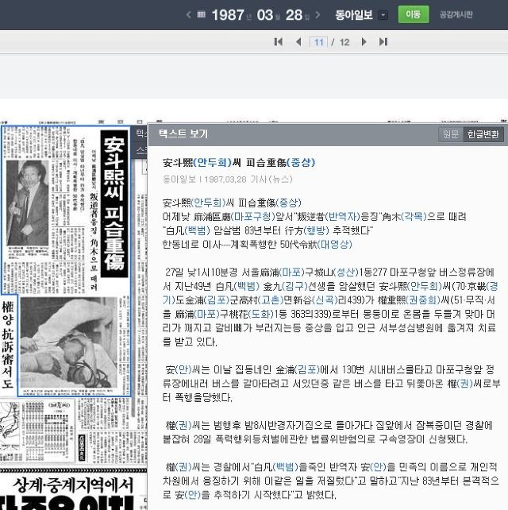Image resolution: width=508 pixels, height=510 pixels.
Task: Switch to 원문 text view
Action: point(451,134)
